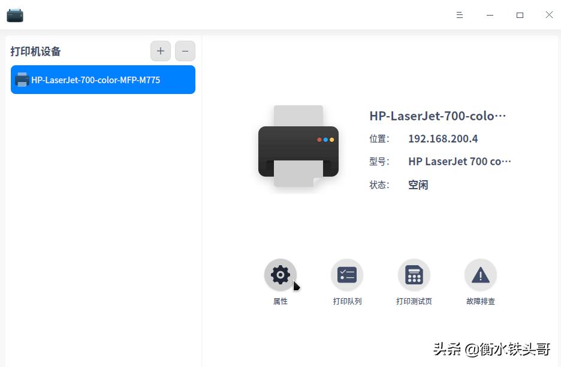
Task: Open the hamburger menu in the title bar
Action: 459,15
